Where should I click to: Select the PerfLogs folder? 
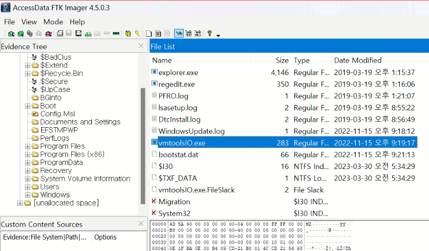pos(55,138)
